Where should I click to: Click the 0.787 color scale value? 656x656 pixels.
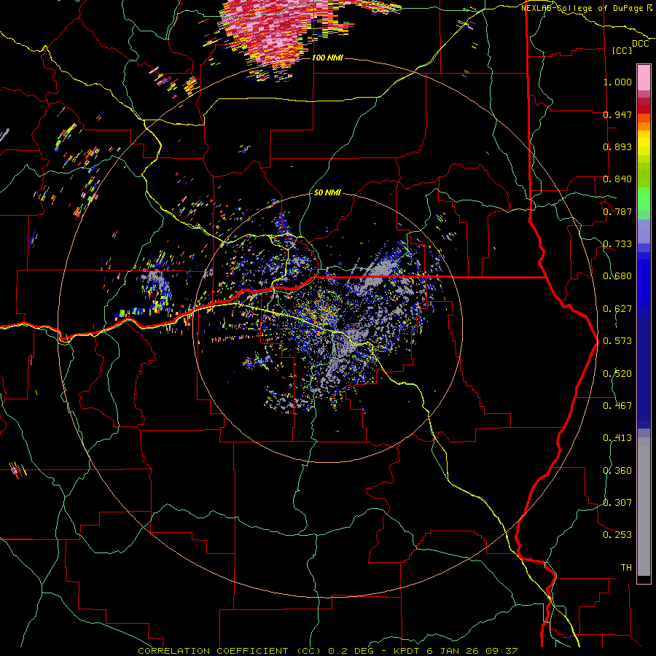coord(617,211)
